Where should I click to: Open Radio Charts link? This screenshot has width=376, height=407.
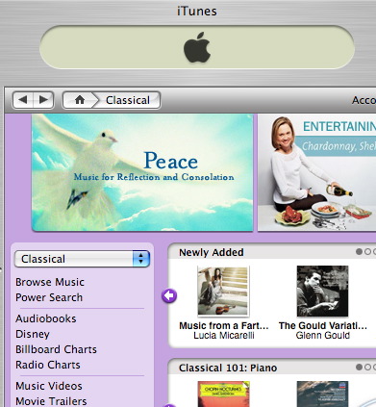pos(48,365)
